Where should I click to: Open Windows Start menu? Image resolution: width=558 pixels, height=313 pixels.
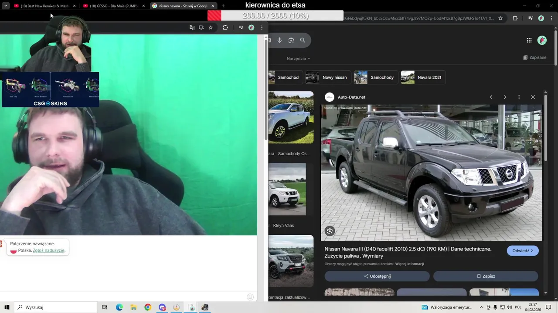coord(7,307)
